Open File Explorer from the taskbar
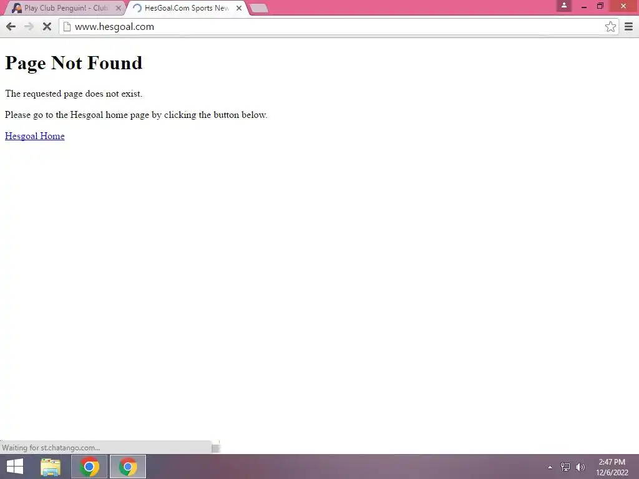 51,467
